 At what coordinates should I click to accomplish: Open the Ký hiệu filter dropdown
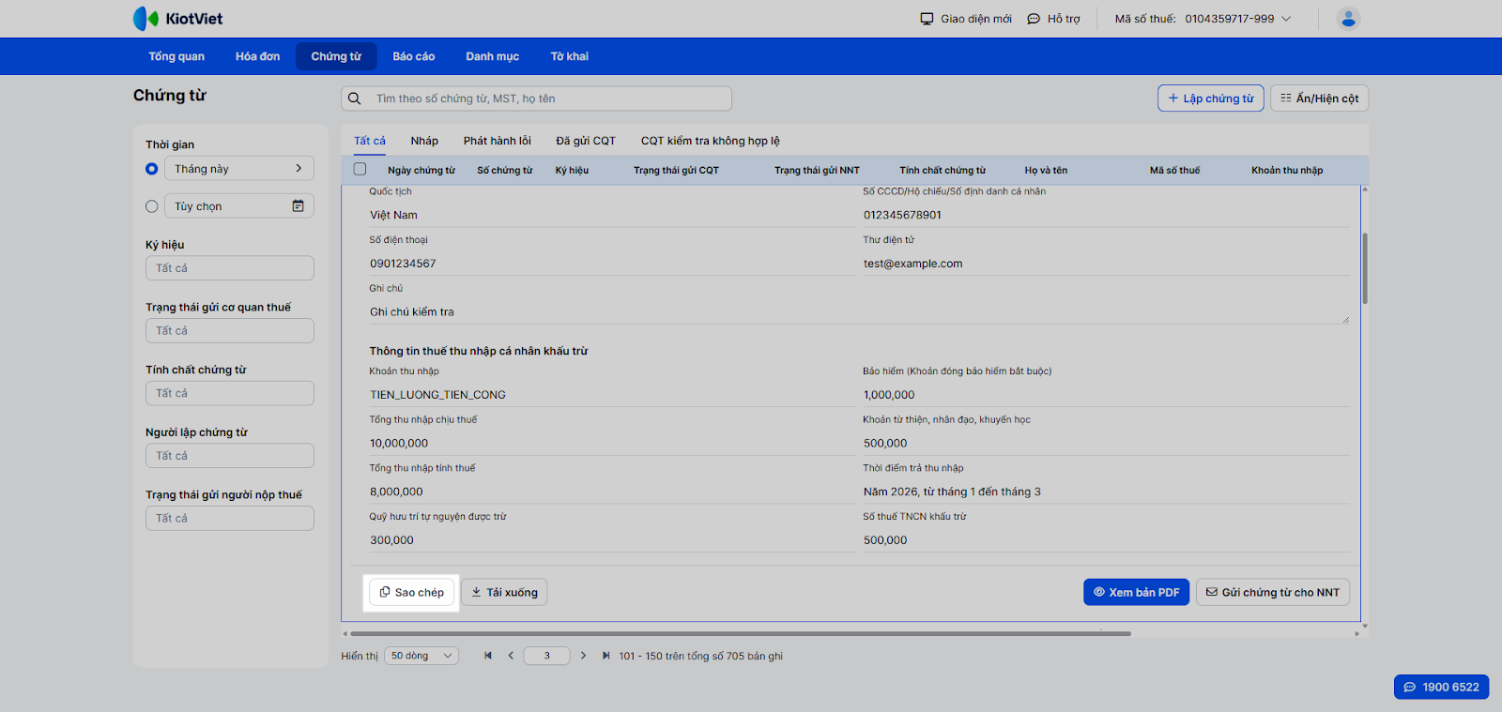[x=230, y=268]
